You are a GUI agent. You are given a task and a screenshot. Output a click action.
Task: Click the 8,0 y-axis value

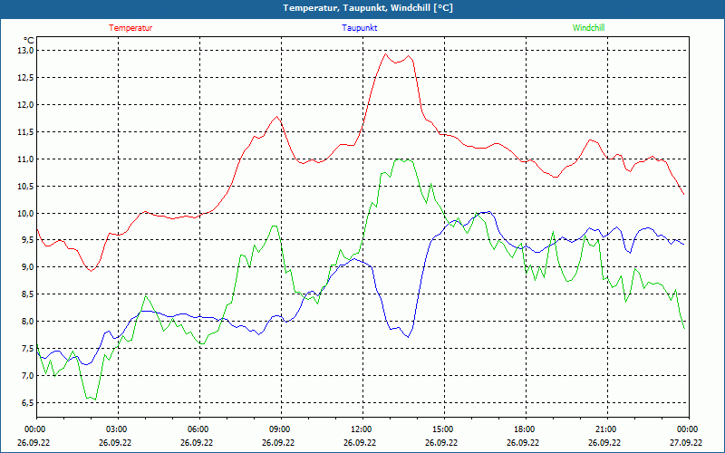[28, 322]
